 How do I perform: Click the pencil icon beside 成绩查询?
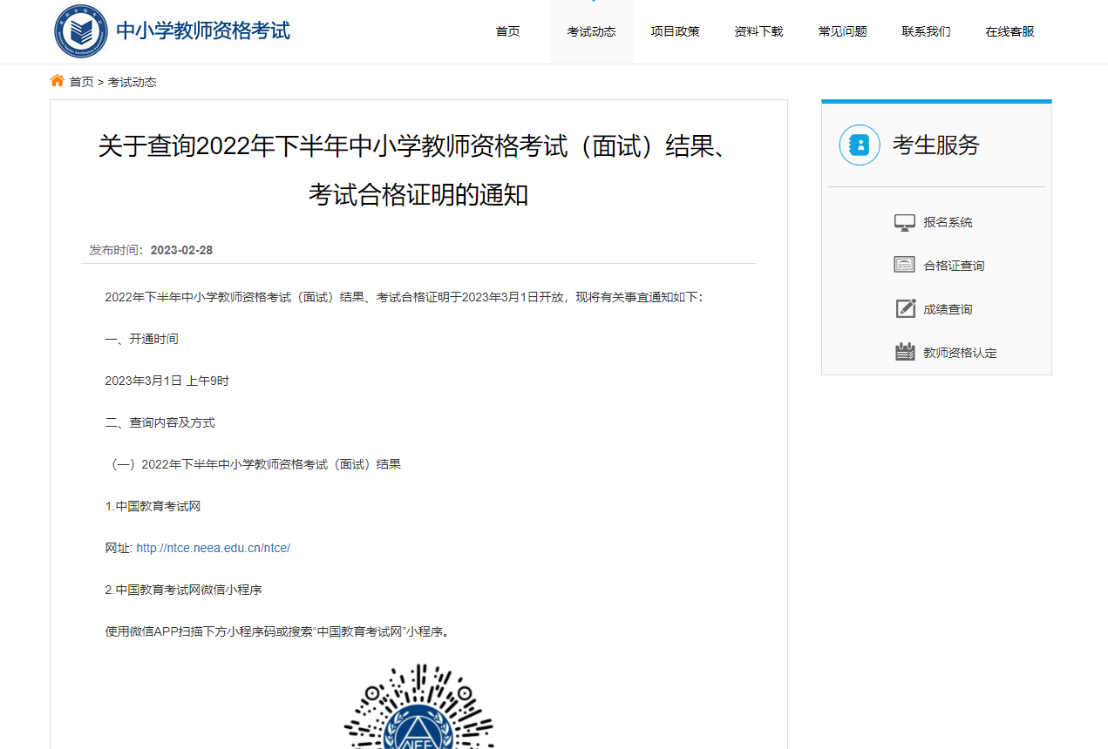point(905,308)
